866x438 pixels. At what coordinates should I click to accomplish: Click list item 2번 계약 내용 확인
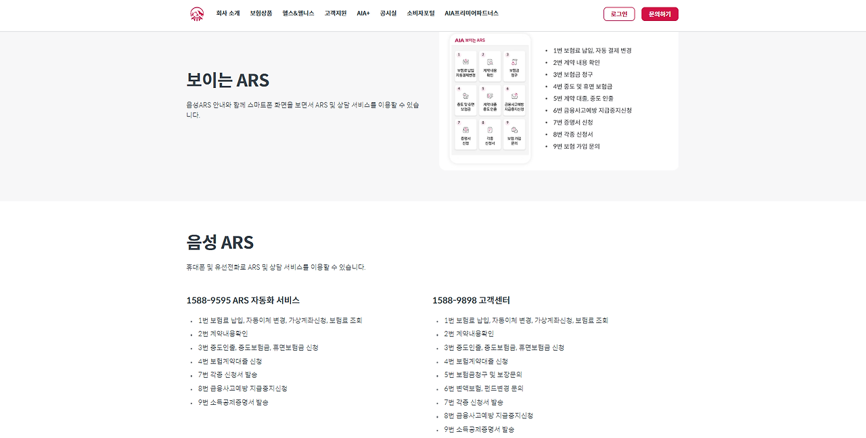(x=576, y=62)
